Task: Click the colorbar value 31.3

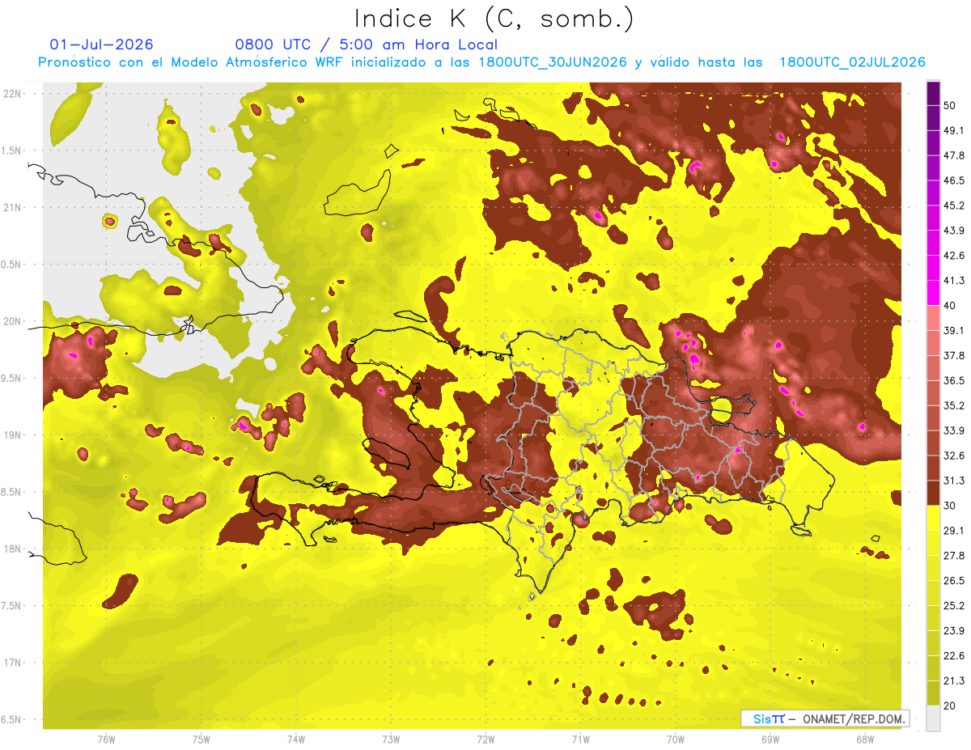Action: coord(952,481)
